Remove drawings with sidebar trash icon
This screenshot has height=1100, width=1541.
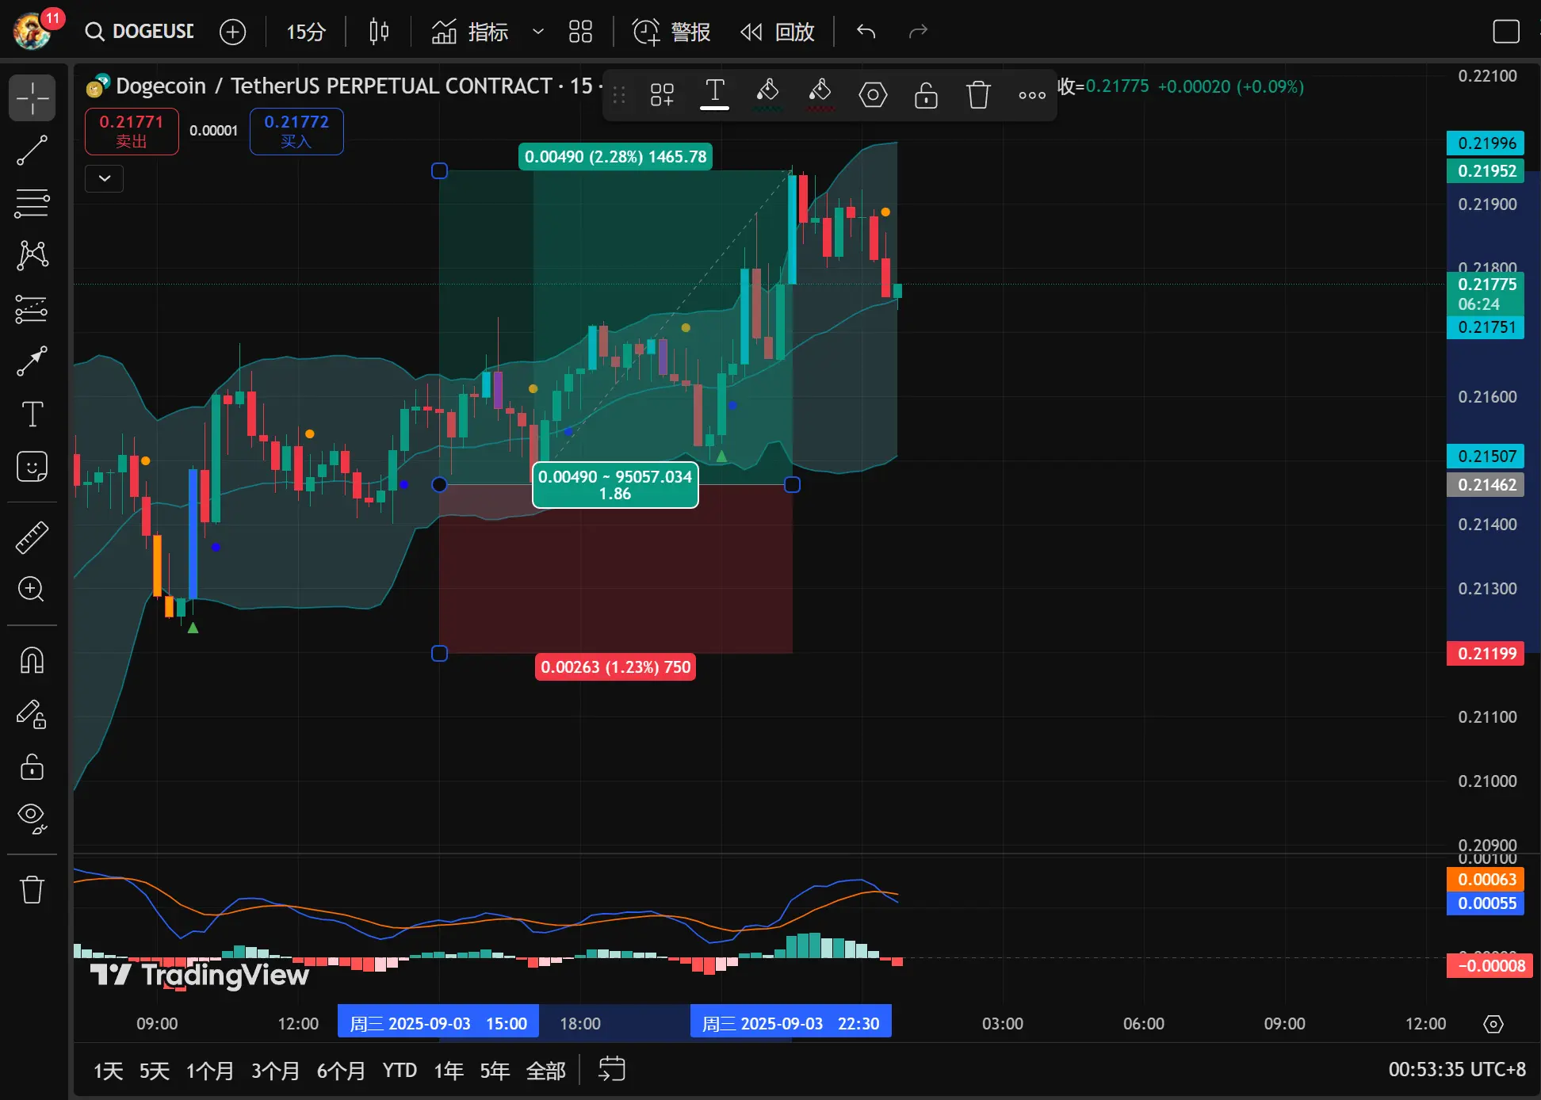(32, 889)
